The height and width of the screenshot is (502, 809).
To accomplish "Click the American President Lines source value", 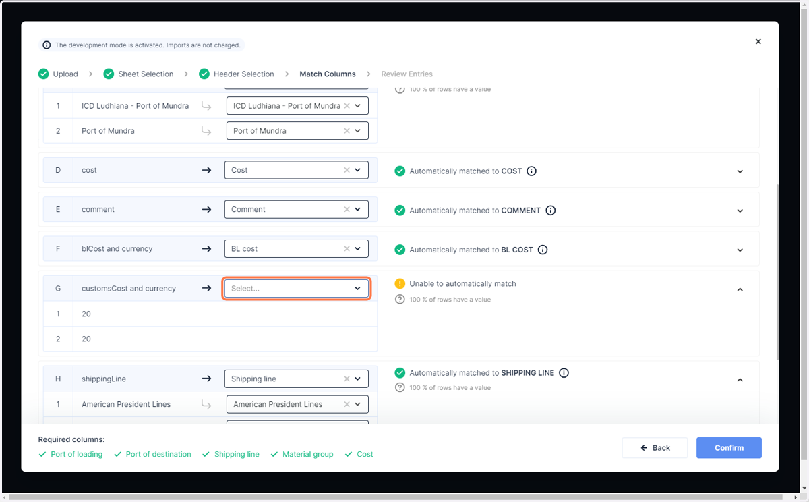I will [126, 404].
